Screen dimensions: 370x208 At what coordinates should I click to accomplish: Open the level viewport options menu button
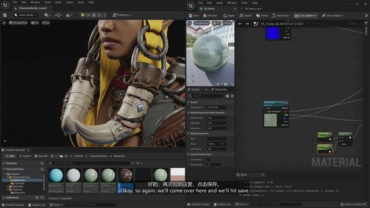pos(4,23)
